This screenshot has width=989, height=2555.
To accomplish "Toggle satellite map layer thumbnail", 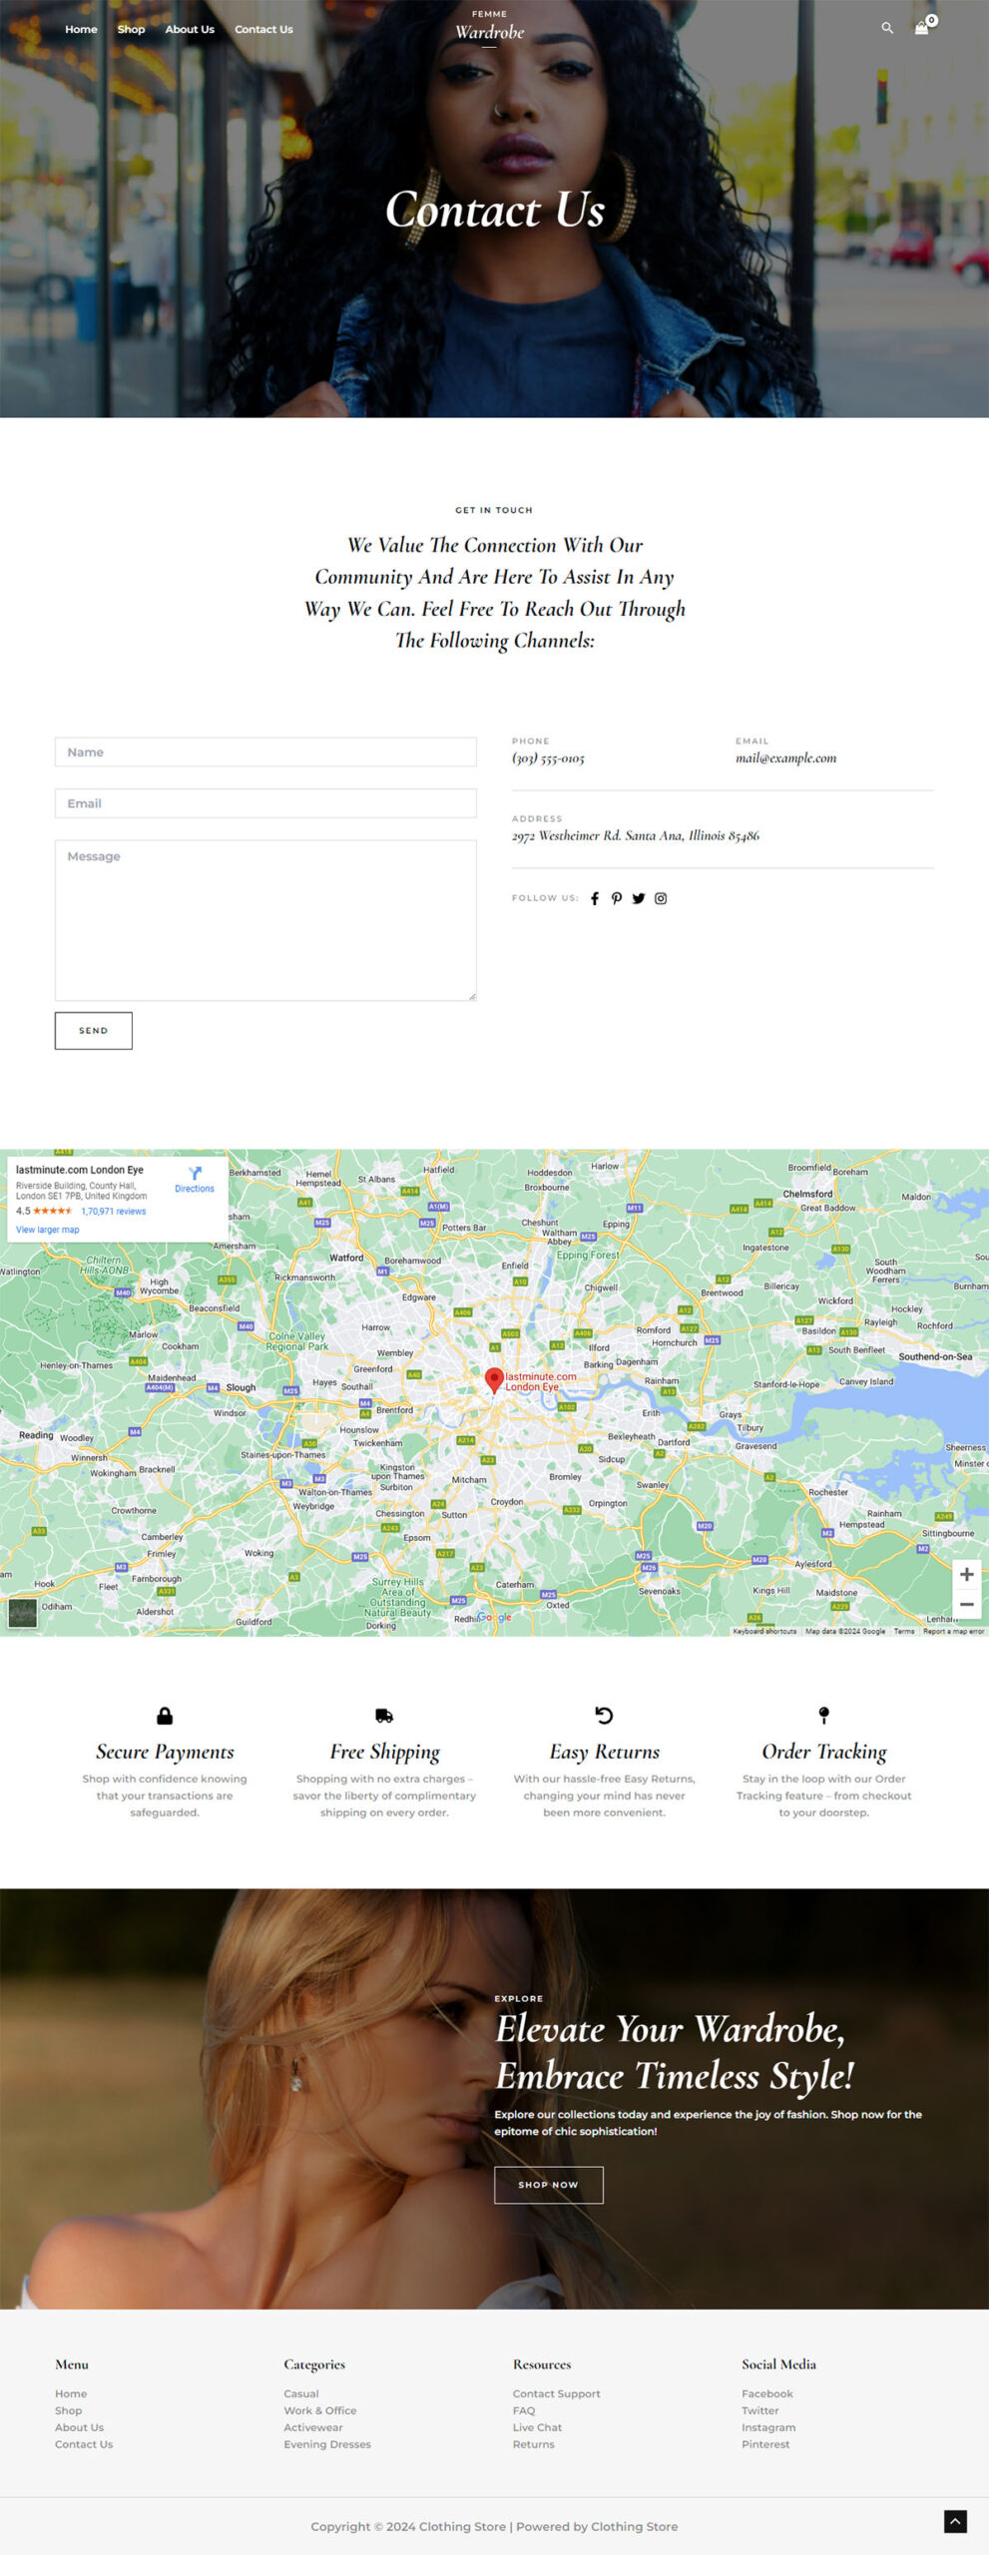I will click(23, 1613).
